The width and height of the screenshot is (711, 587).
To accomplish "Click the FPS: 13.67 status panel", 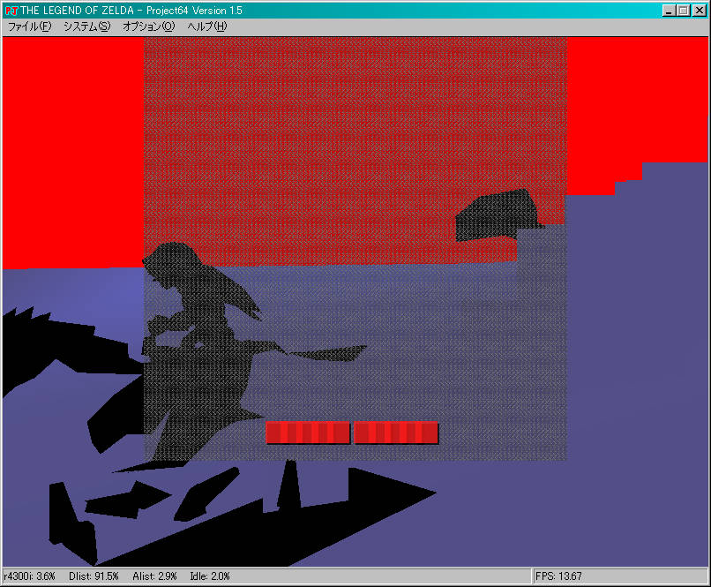I will point(620,576).
